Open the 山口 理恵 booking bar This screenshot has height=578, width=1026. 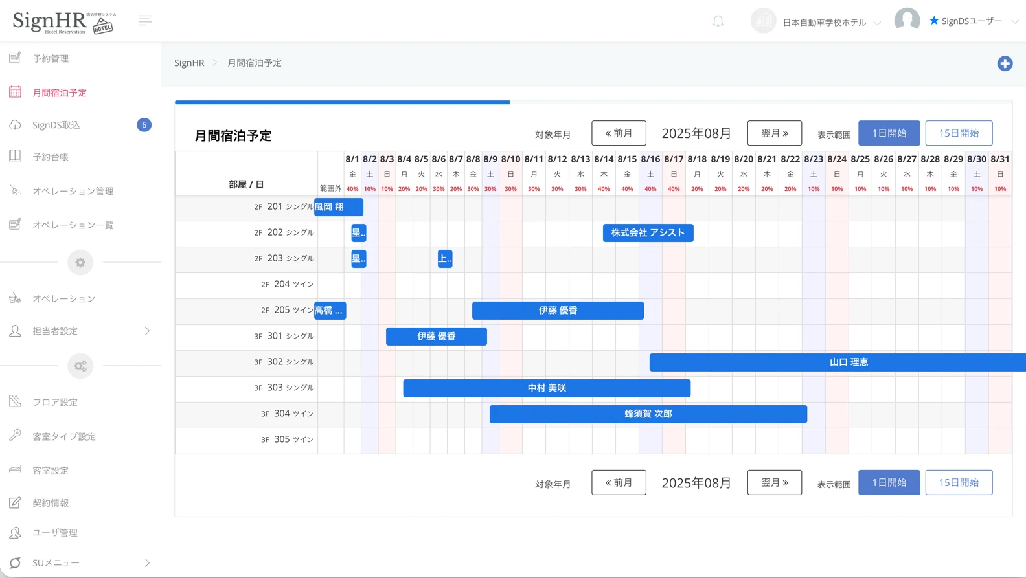point(838,362)
